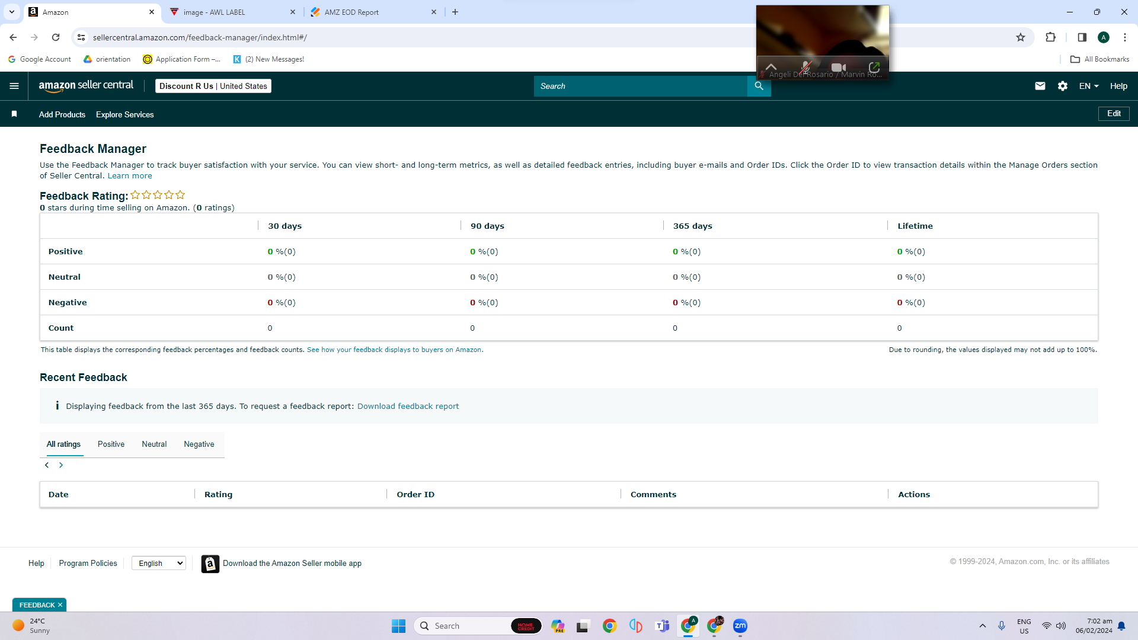Click Download feedback report link
The height and width of the screenshot is (640, 1138).
(408, 406)
